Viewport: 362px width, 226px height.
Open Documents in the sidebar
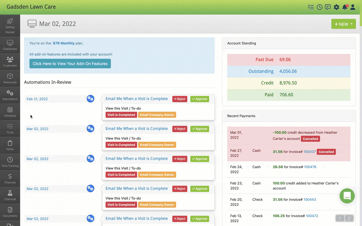tap(10, 212)
